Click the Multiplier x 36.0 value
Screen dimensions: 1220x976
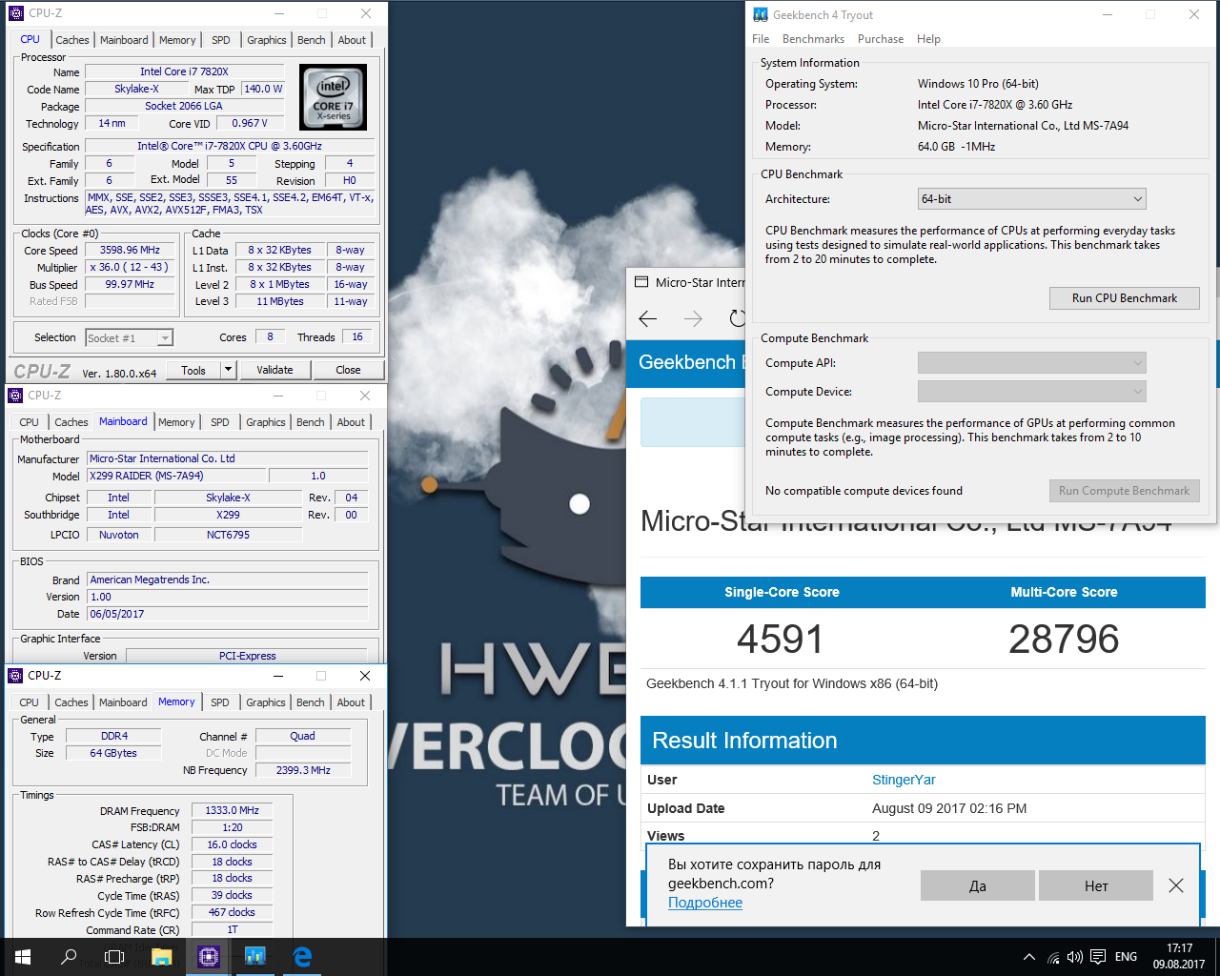coord(130,267)
